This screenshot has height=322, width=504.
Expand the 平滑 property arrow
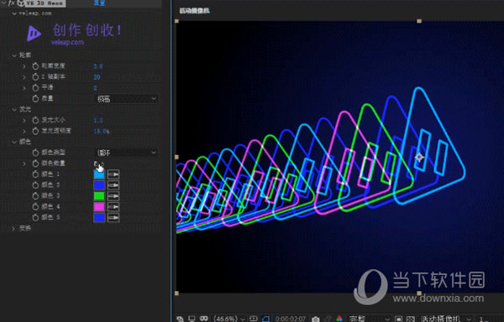[24, 87]
